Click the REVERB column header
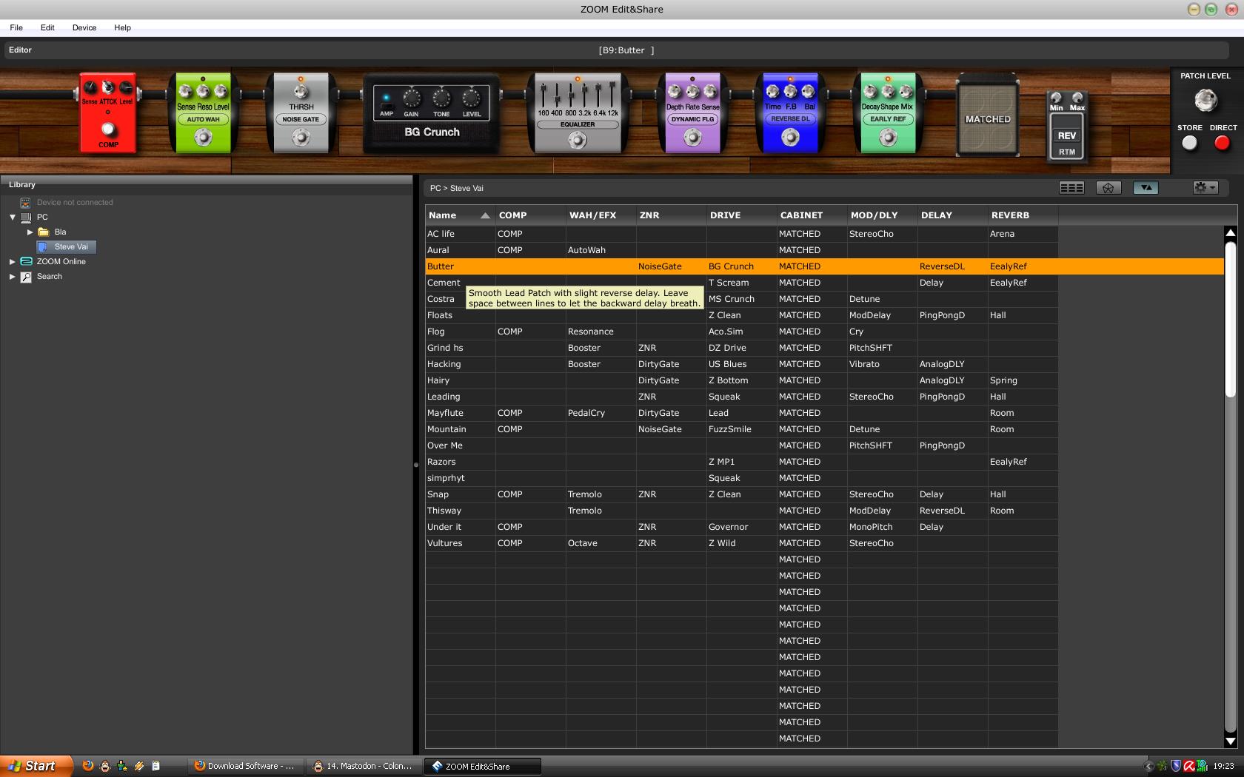This screenshot has height=777, width=1244. coord(1023,215)
